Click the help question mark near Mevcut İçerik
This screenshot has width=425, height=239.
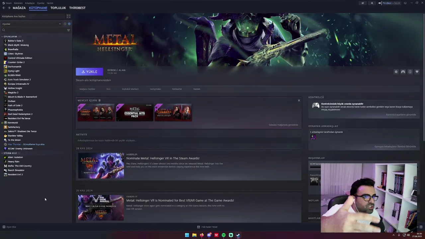(99, 101)
